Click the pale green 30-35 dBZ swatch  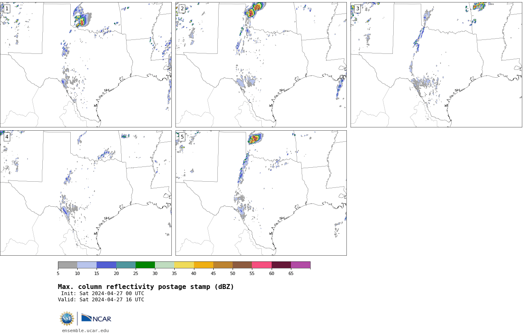coord(164,265)
